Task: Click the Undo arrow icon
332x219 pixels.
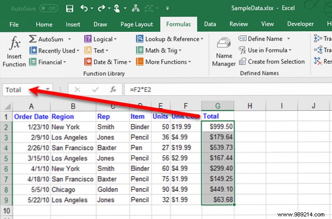Action: pos(84,9)
